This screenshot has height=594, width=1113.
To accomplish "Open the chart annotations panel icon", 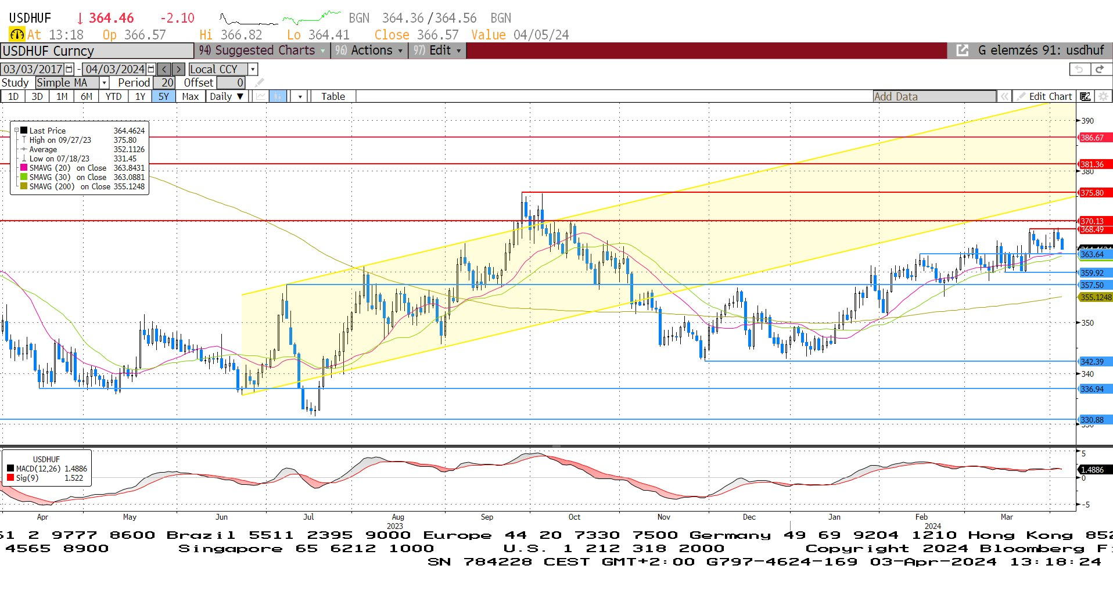I will tap(1085, 96).
